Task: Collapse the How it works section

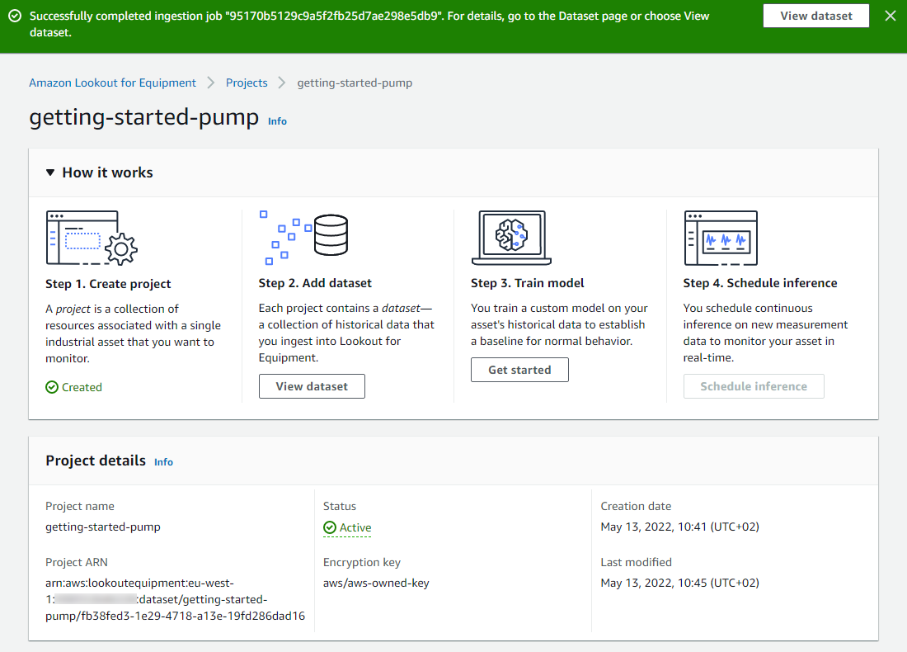Action: 50,172
